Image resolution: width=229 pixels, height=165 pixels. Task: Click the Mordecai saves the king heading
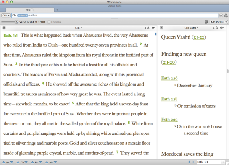coord(187,154)
